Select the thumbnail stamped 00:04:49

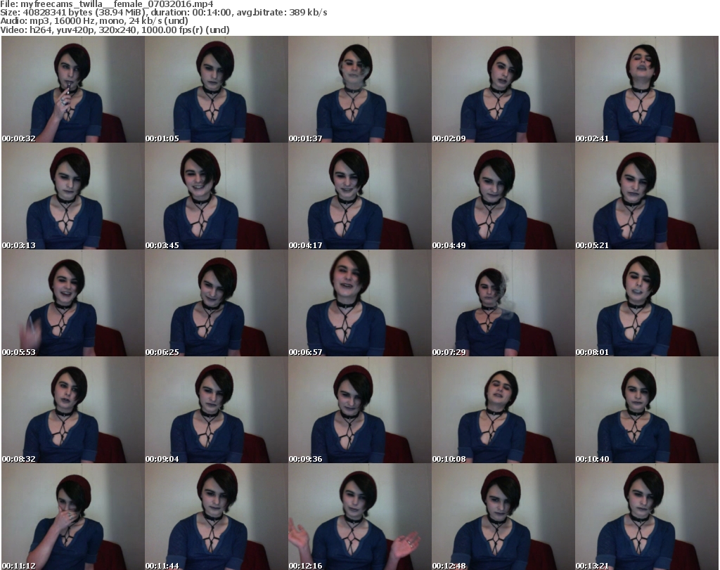tap(503, 196)
